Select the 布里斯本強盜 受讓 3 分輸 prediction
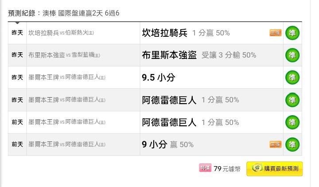 click(199, 55)
